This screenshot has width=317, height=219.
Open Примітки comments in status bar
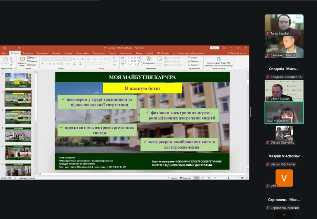(x=185, y=178)
